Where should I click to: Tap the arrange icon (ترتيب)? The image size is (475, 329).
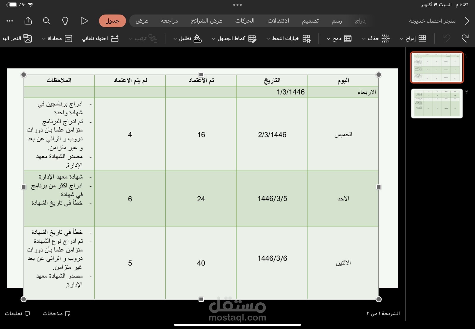coord(153,38)
